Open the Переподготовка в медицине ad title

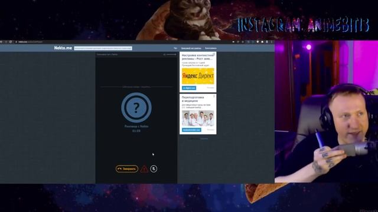[x=193, y=99]
